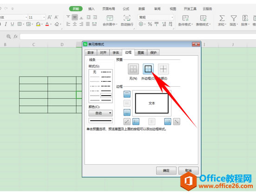Viewport: 256px width, 194px height.
Task: Apply percent style format
Action: click(x=150, y=24)
